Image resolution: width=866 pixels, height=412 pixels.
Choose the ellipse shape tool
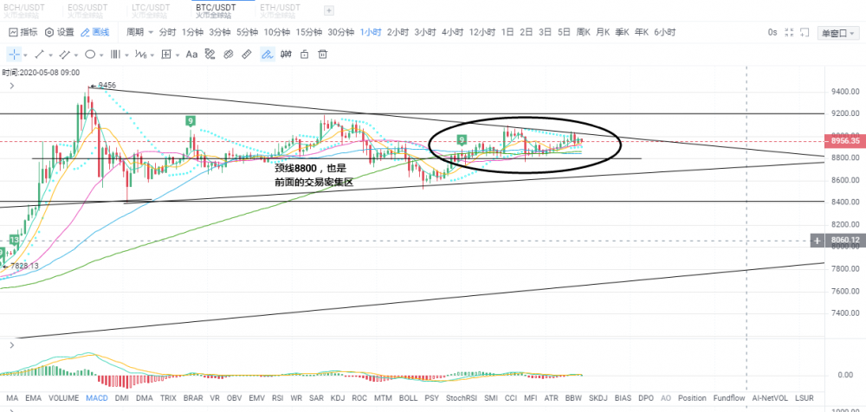(x=89, y=54)
